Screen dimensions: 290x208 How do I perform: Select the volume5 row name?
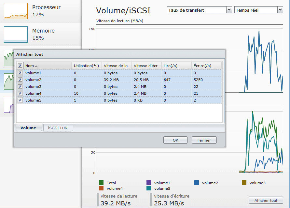coord(33,100)
